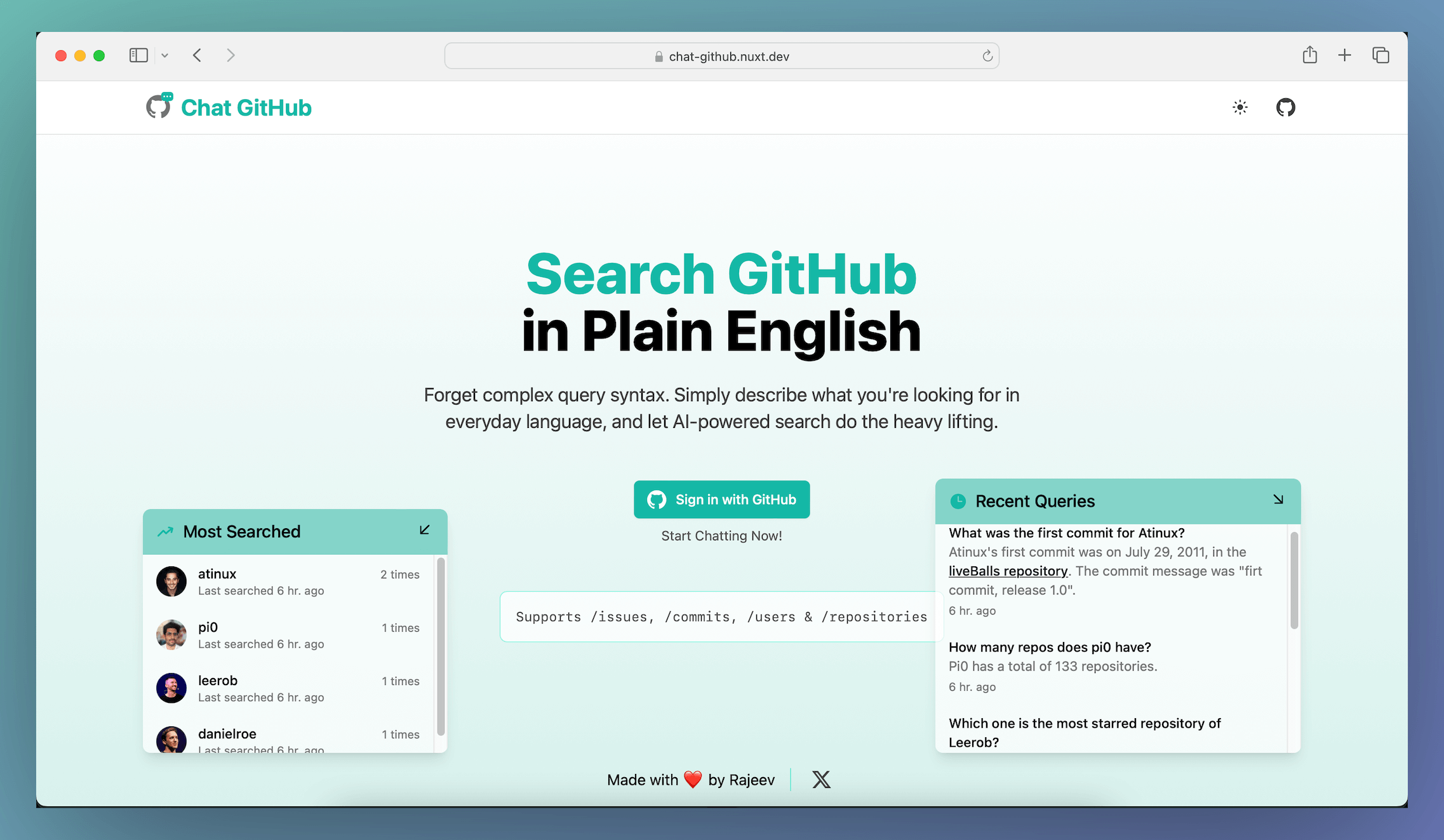Click the 'in Plain English' headline text
The width and height of the screenshot is (1444, 840).
(x=721, y=331)
